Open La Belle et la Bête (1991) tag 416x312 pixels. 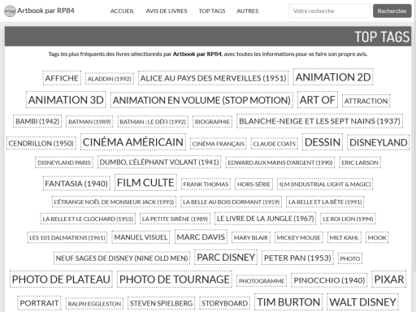coord(325,201)
